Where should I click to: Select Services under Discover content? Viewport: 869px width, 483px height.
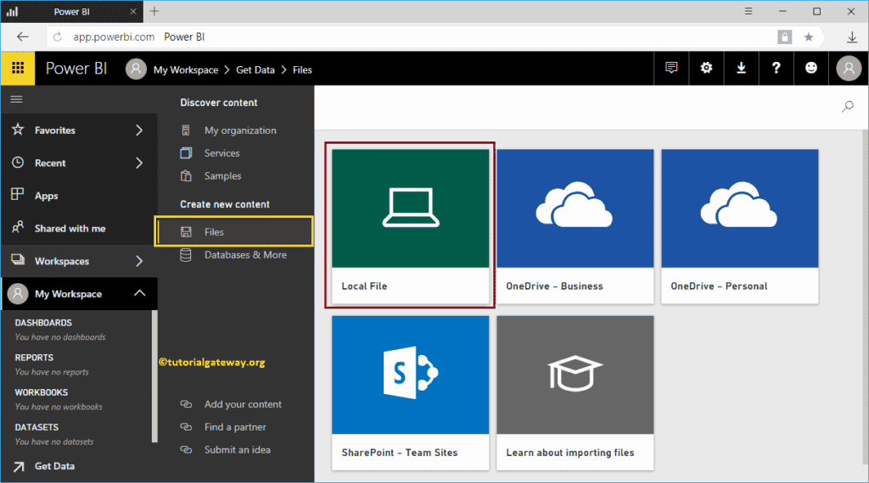[221, 153]
